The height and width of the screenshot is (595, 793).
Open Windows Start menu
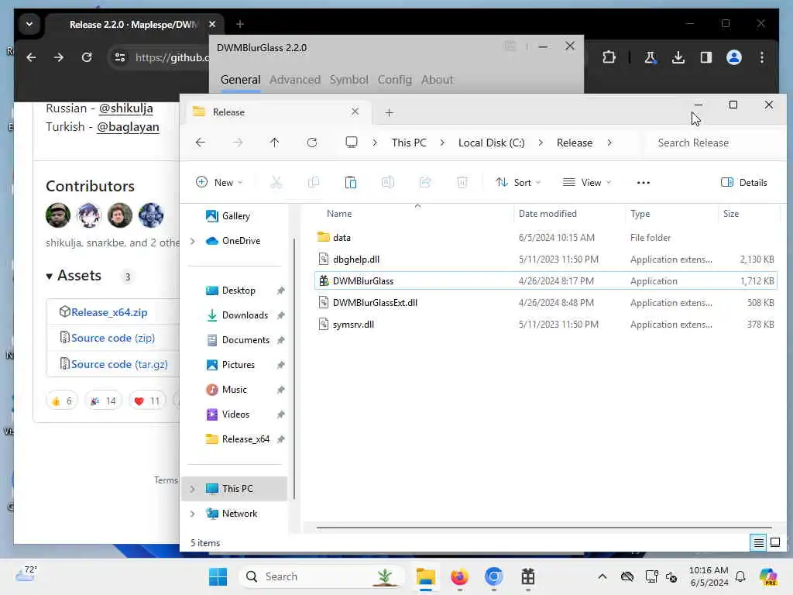[x=218, y=576]
